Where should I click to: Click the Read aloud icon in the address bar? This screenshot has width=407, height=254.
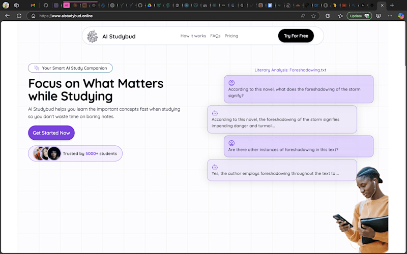[303, 16]
